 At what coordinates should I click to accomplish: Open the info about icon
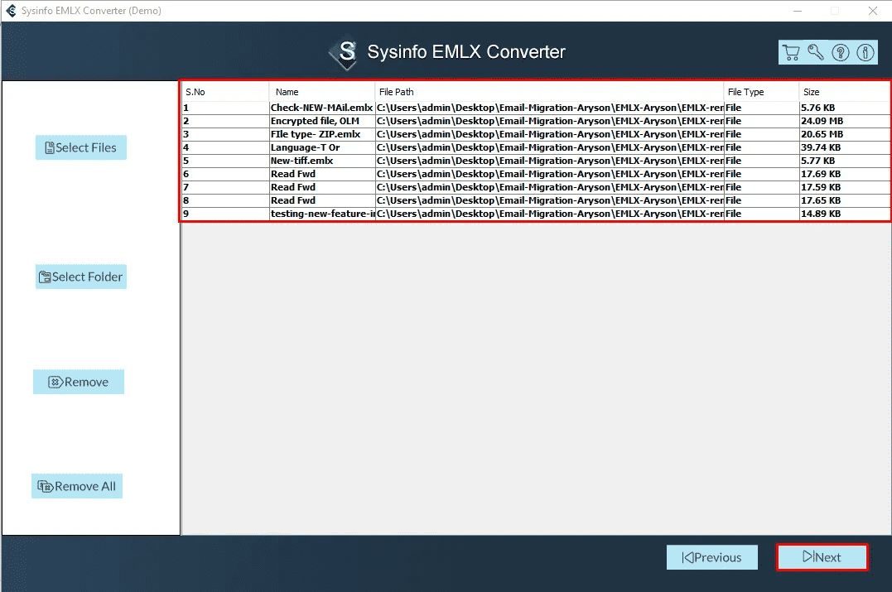click(x=865, y=52)
